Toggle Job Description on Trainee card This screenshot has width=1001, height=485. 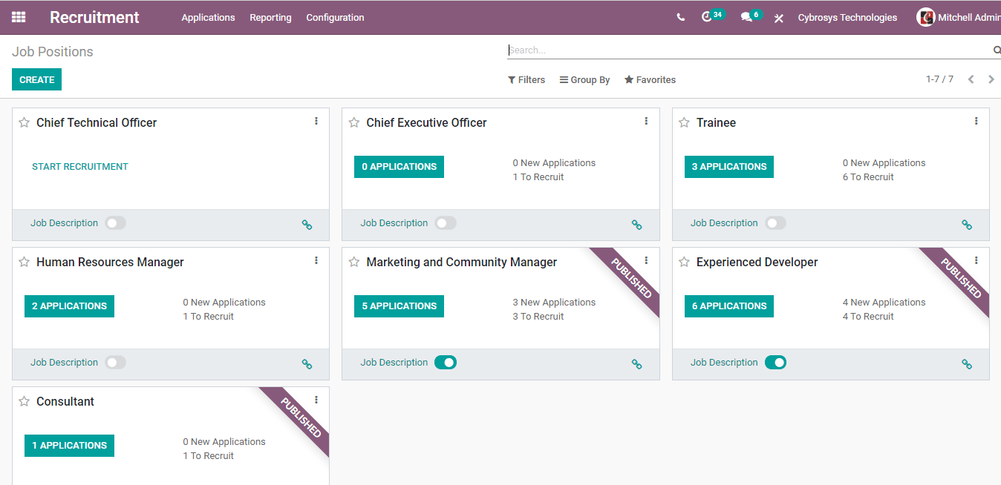point(775,222)
